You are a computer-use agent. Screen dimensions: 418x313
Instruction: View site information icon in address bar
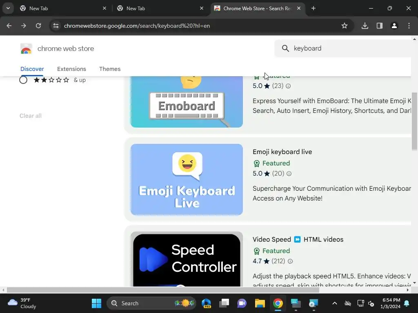click(x=56, y=26)
